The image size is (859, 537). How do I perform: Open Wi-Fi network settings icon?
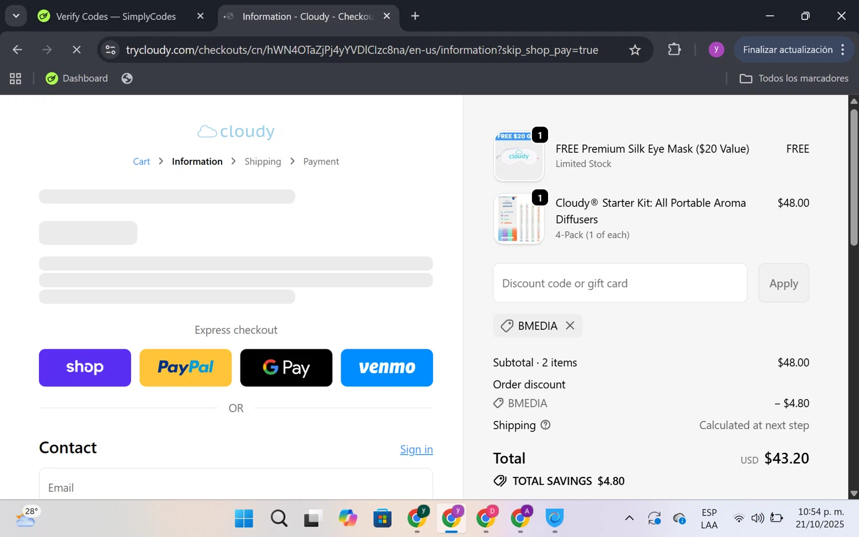(x=739, y=518)
